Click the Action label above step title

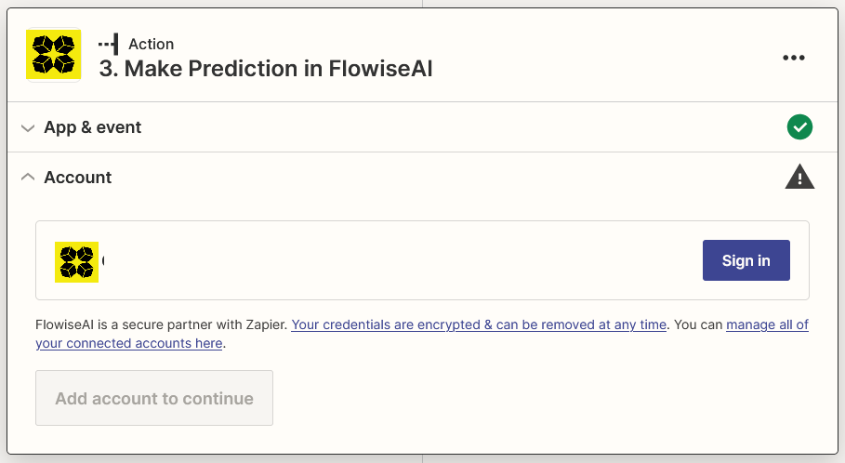[151, 44]
